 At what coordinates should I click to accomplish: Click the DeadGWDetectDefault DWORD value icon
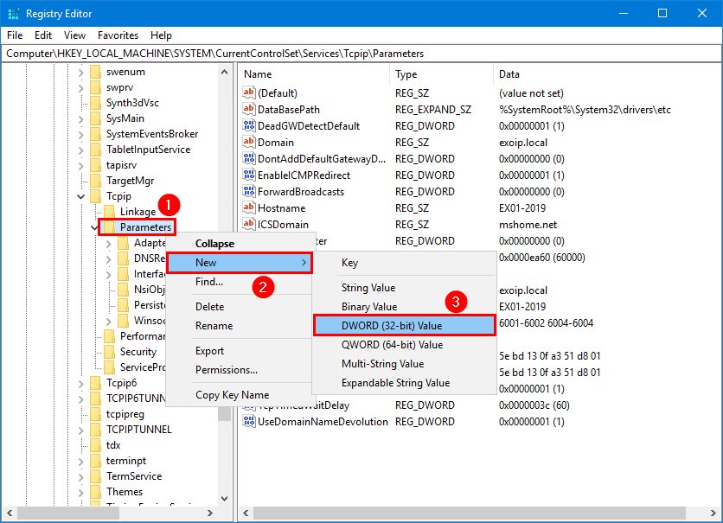point(249,126)
